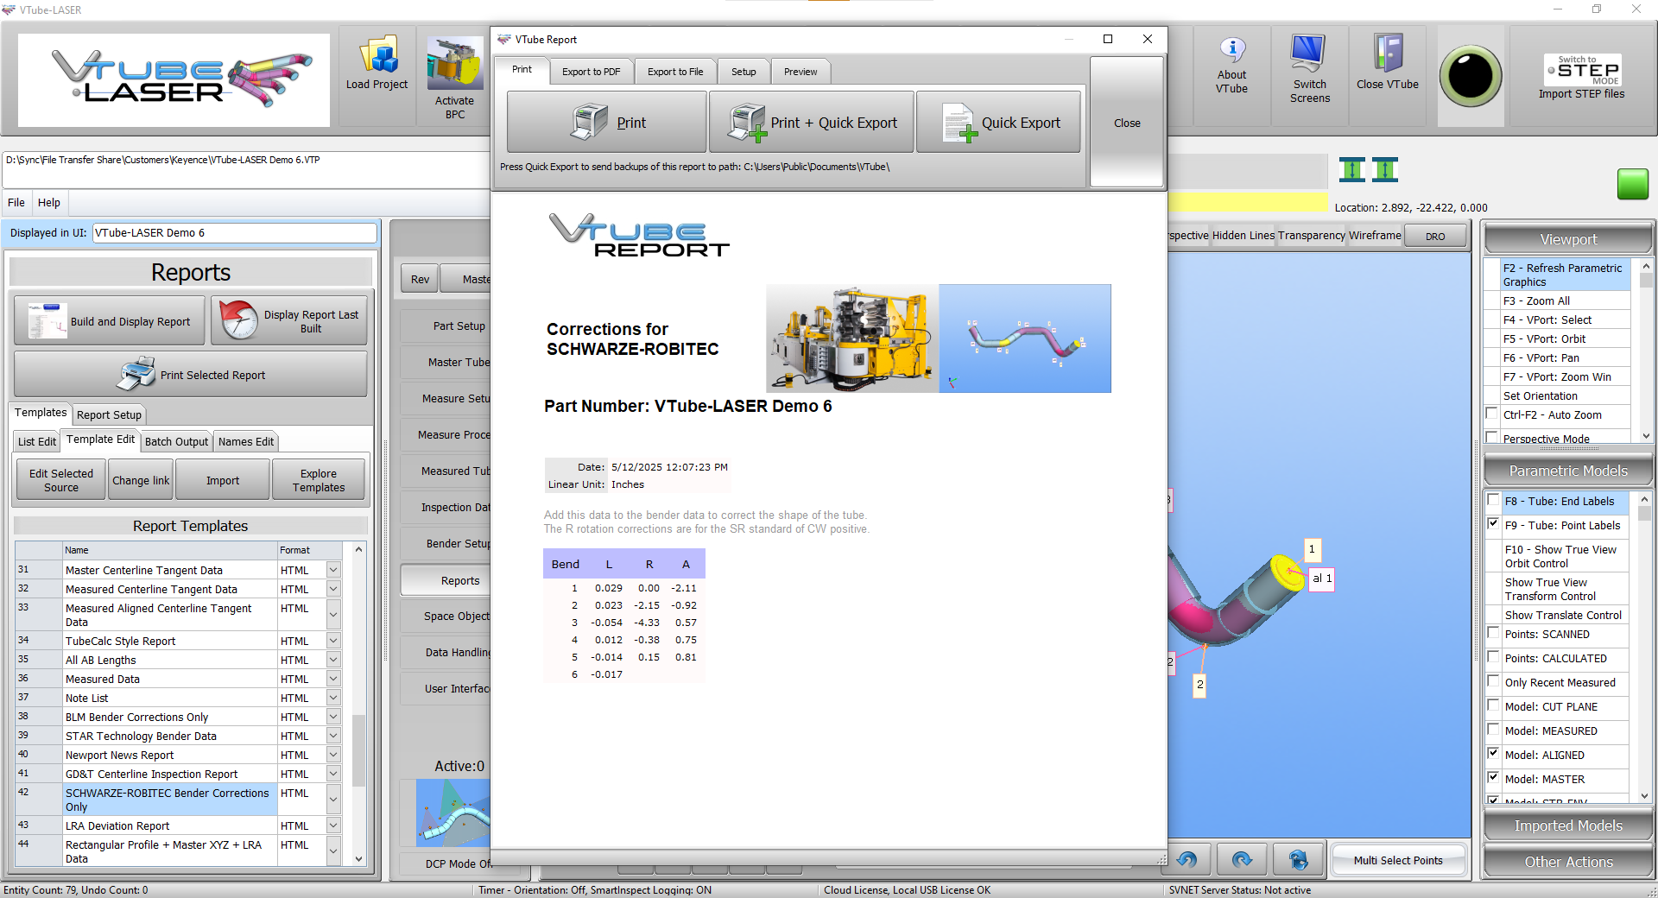Click the DRO button
The width and height of the screenshot is (1658, 898).
(x=1435, y=236)
